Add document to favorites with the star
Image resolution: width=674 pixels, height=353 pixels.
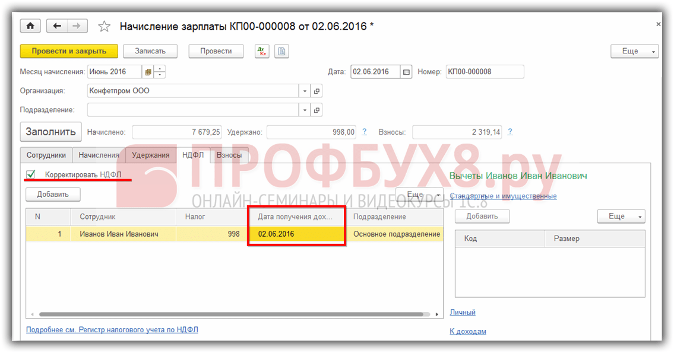tap(104, 27)
